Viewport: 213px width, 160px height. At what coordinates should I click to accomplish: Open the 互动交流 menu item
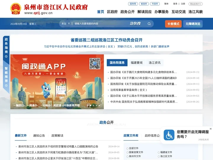coord(178,12)
